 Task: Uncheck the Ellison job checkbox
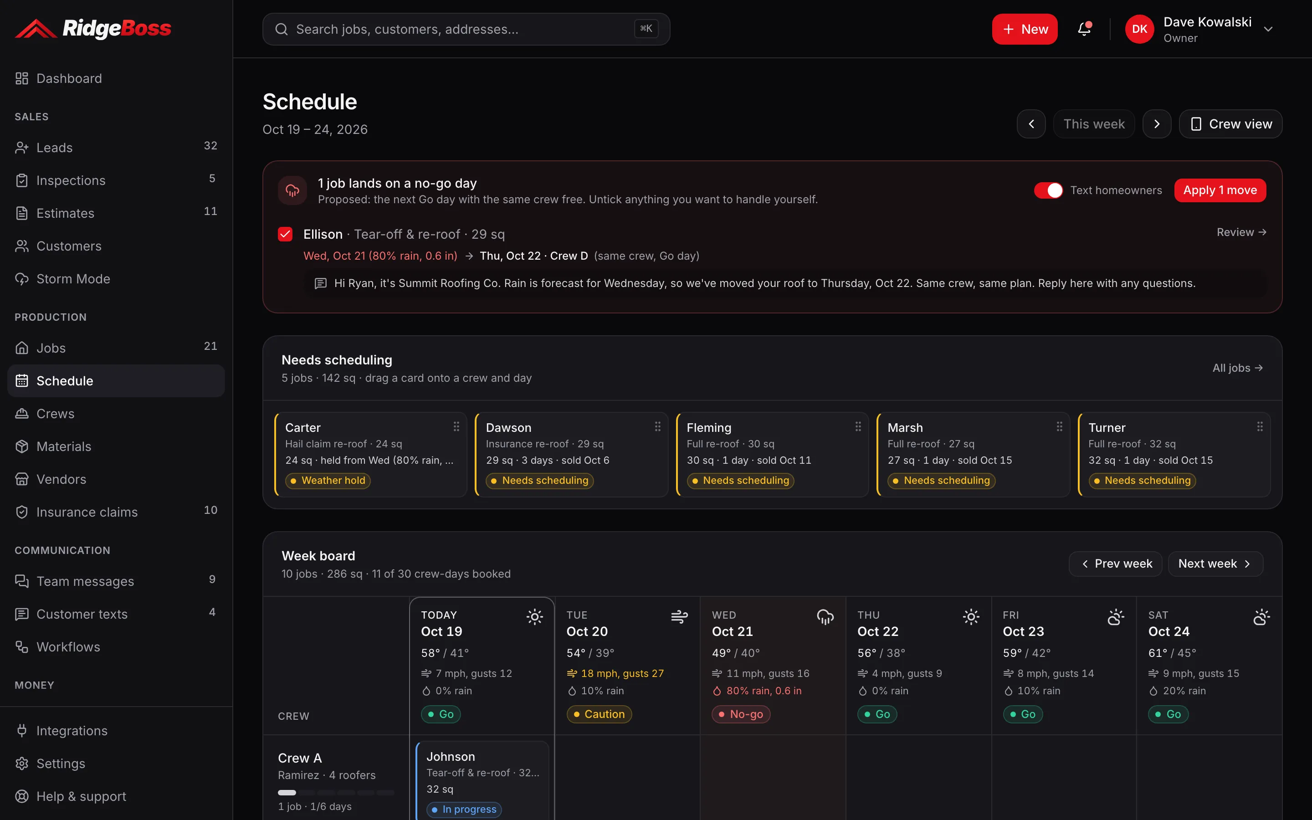[285, 234]
